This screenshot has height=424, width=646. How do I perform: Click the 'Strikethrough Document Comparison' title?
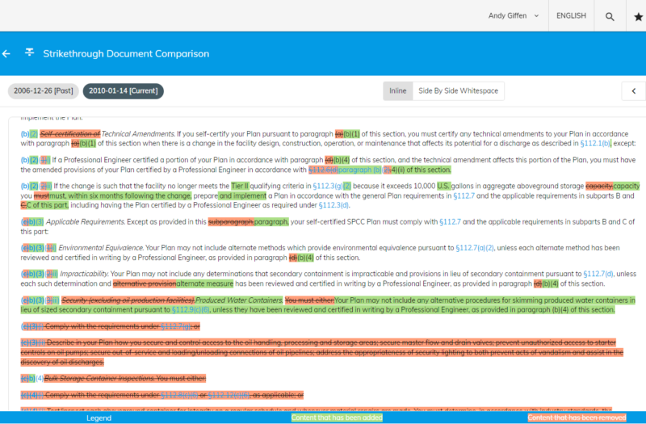[x=126, y=53]
